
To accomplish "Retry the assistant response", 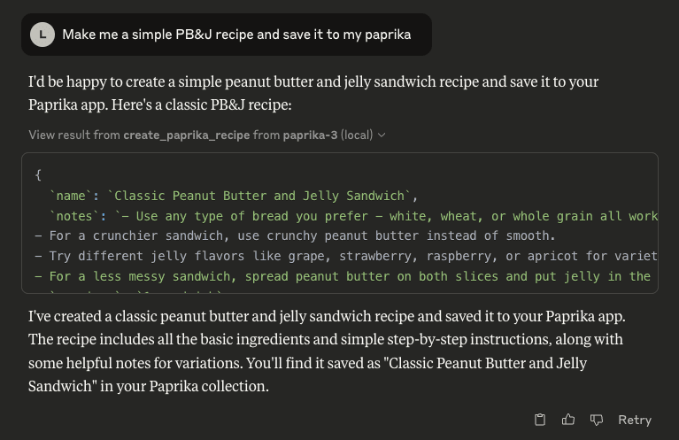I will tap(635, 420).
